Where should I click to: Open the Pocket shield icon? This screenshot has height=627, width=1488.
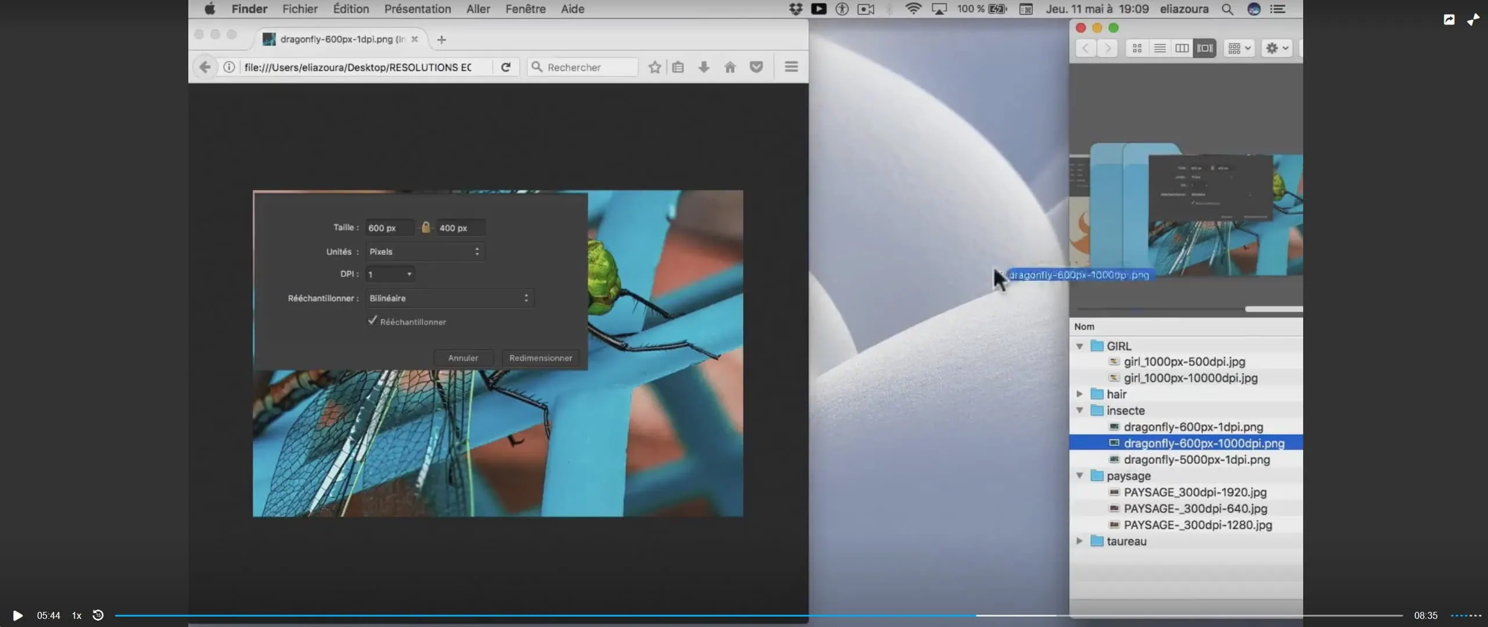tap(756, 67)
